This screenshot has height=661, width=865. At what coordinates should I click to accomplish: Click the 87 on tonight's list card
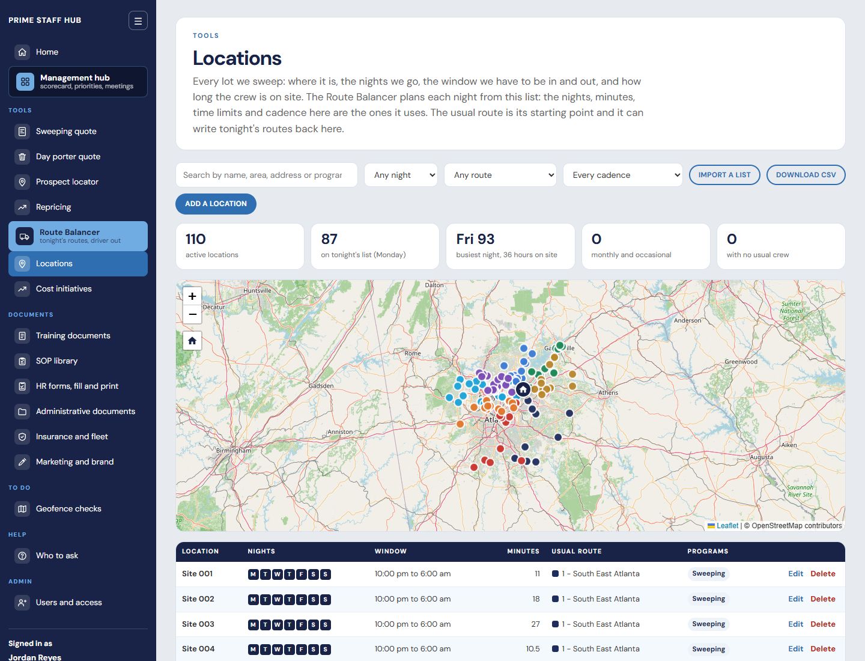click(375, 246)
